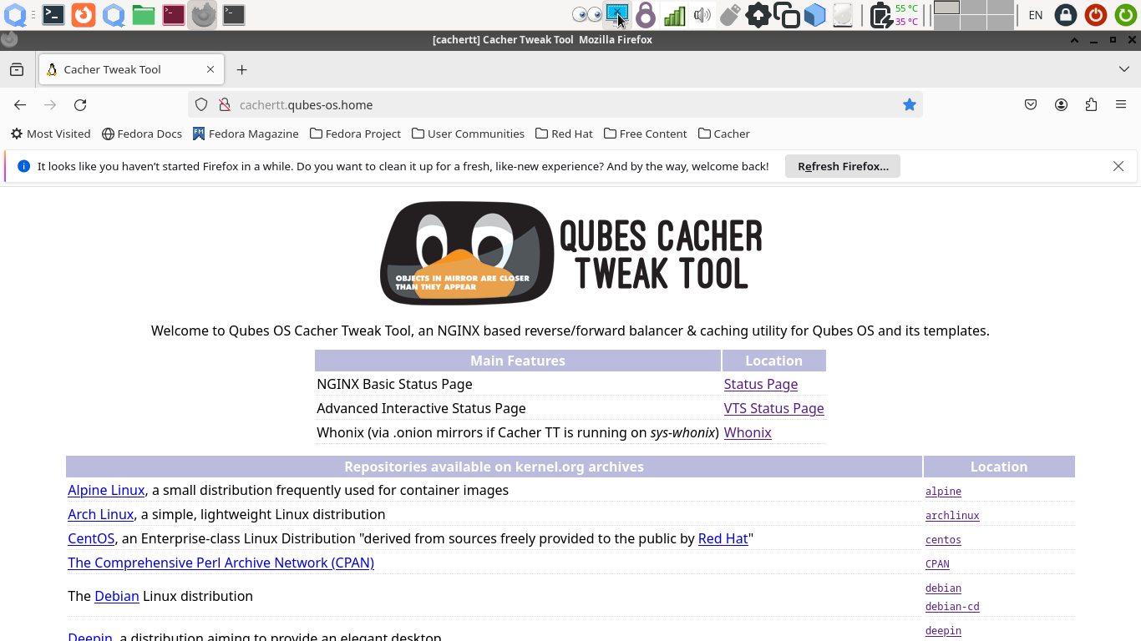This screenshot has width=1141, height=641.
Task: Click the purple padlock tray icon
Action: click(x=646, y=14)
